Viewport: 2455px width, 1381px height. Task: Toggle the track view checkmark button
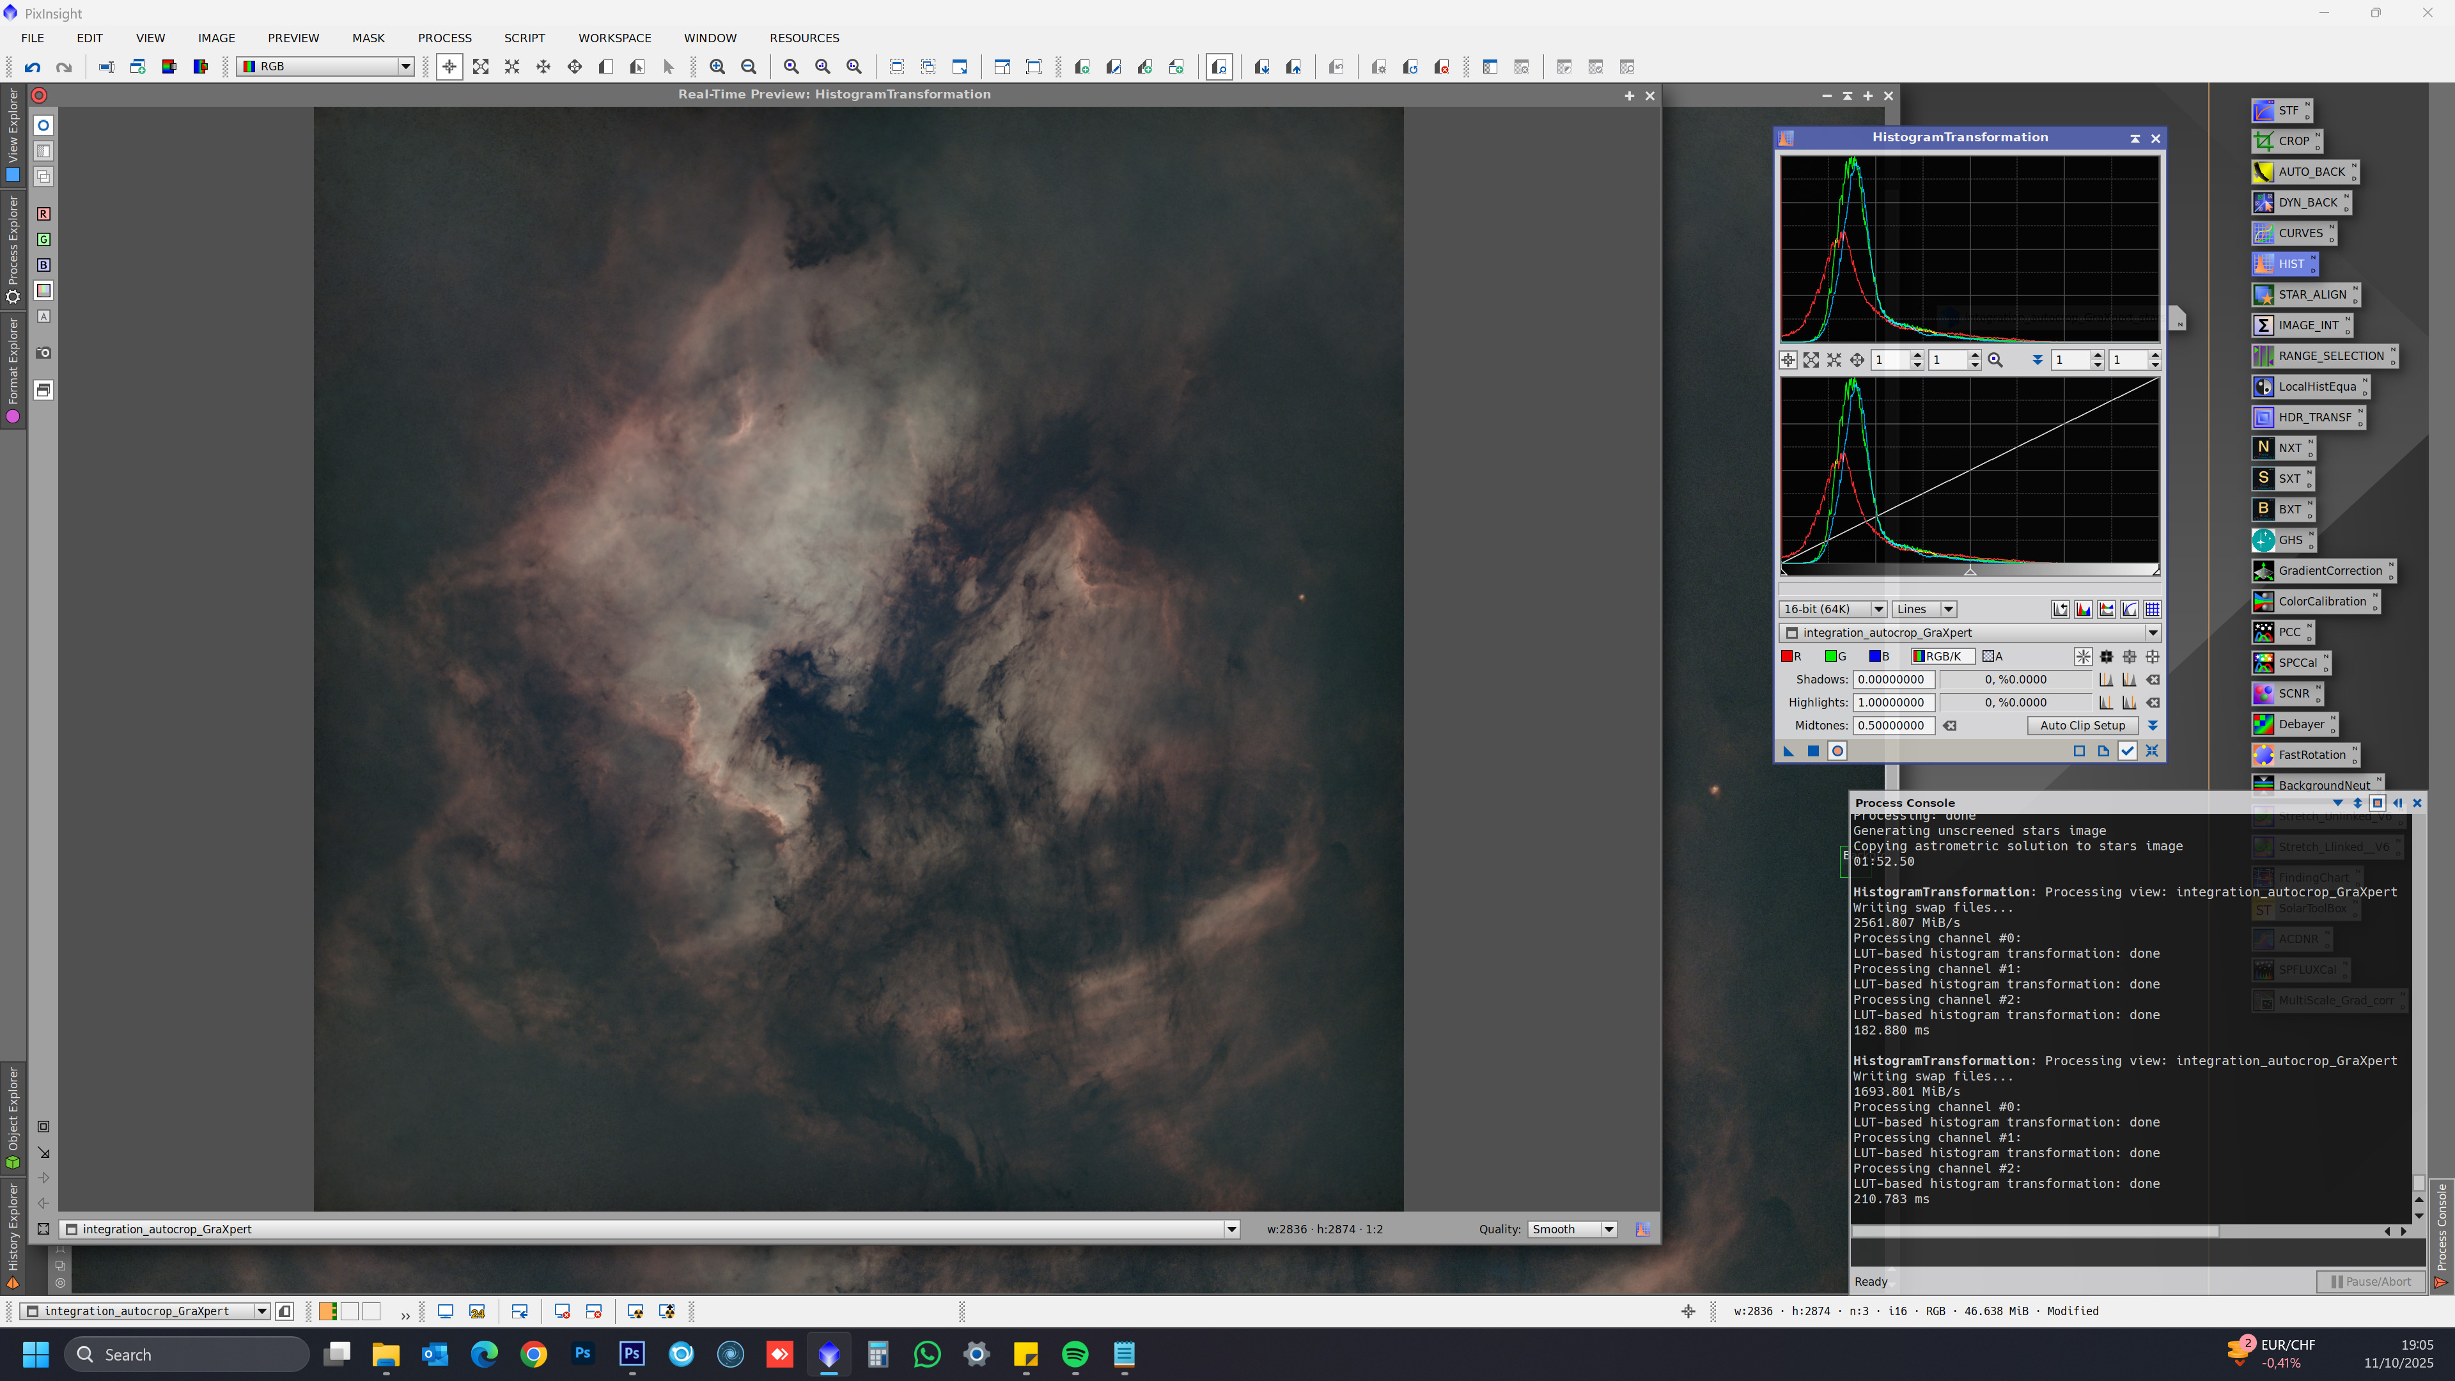click(2128, 751)
